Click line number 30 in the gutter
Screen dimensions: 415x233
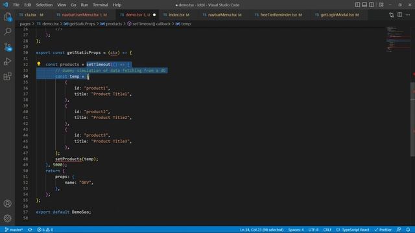(25, 52)
